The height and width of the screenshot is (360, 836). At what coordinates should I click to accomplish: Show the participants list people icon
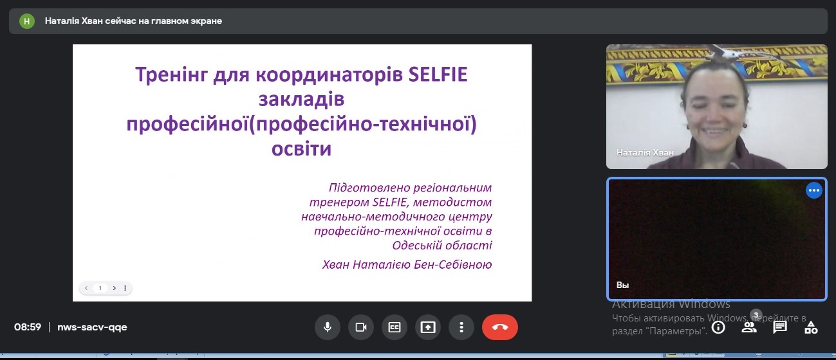[748, 327]
